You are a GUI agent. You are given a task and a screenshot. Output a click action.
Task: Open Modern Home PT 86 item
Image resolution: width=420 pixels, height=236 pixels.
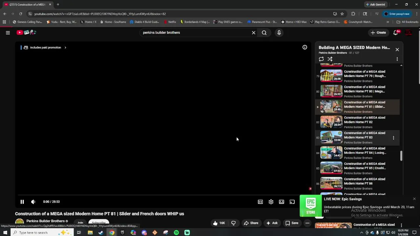click(x=357, y=184)
